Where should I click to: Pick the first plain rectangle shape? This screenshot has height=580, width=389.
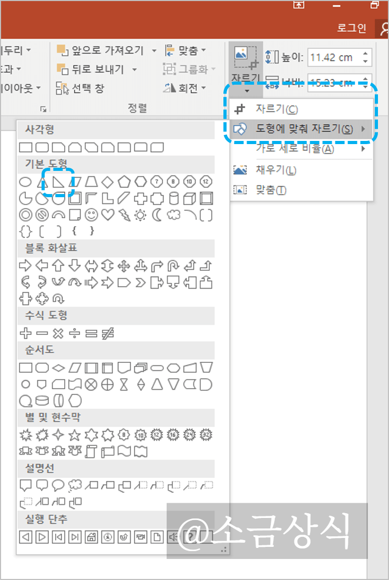tap(26, 147)
